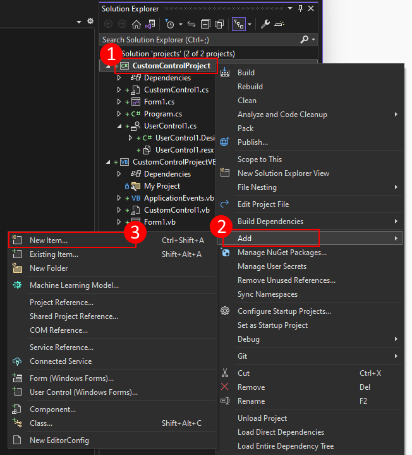
Task: Open the Debug submenu
Action: [310, 339]
